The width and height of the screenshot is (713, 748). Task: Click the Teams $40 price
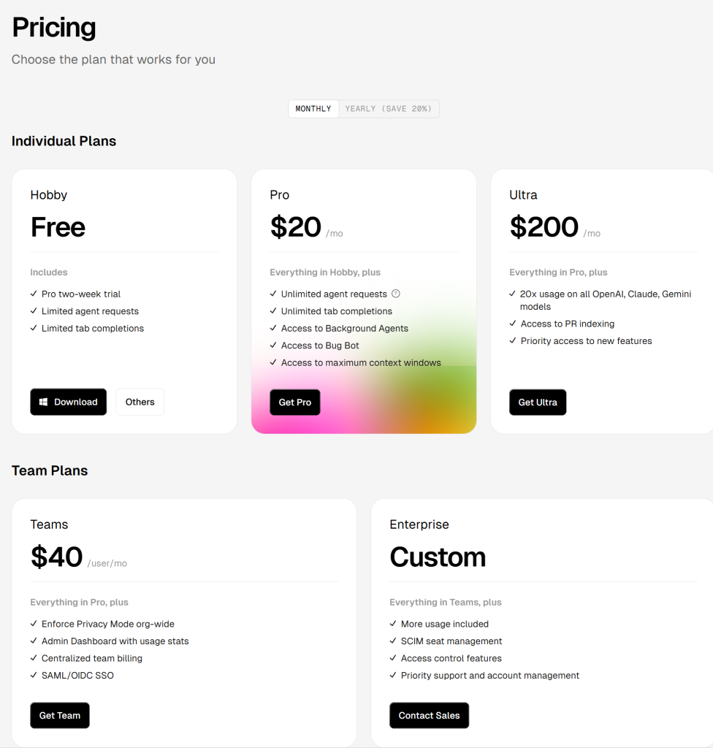(x=57, y=557)
